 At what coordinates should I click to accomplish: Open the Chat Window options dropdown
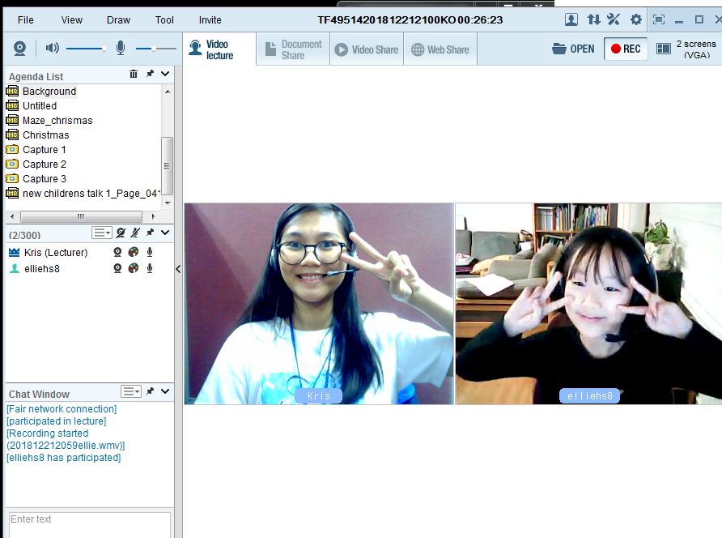131,391
